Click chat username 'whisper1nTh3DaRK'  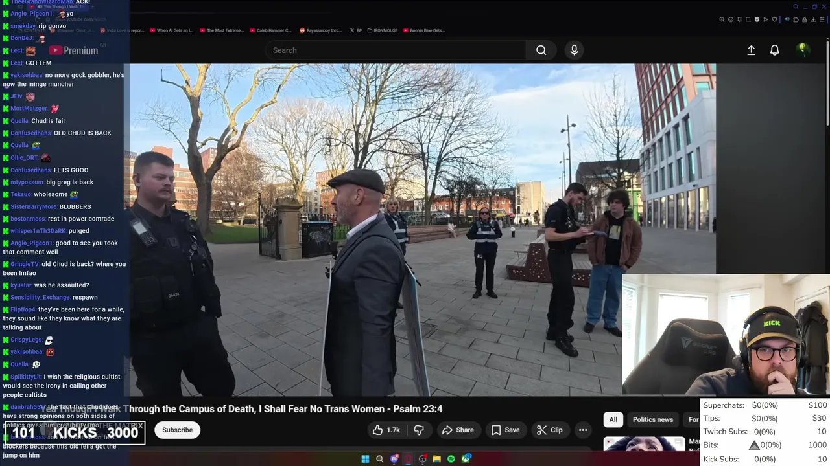38,231
